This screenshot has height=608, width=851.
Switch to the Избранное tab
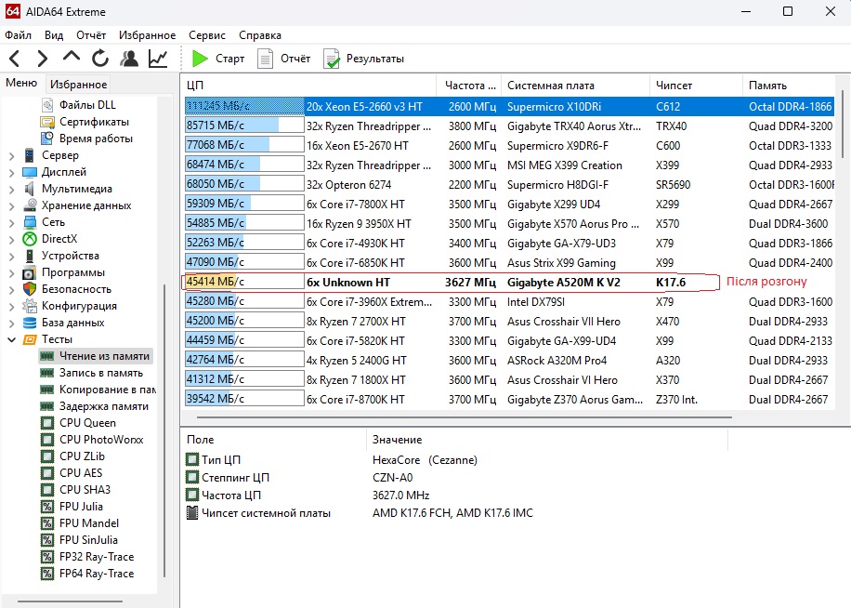[x=79, y=85]
